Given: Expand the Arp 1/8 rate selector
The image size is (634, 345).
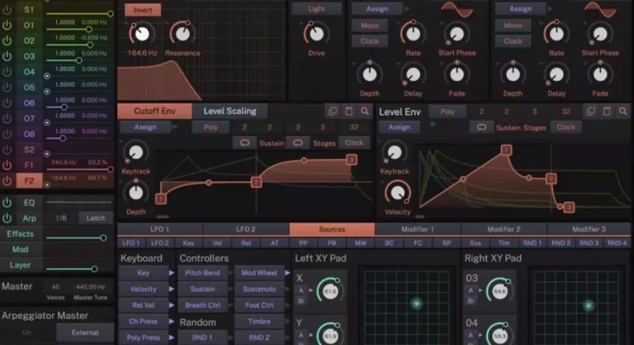Looking at the screenshot, I should coord(60,218).
